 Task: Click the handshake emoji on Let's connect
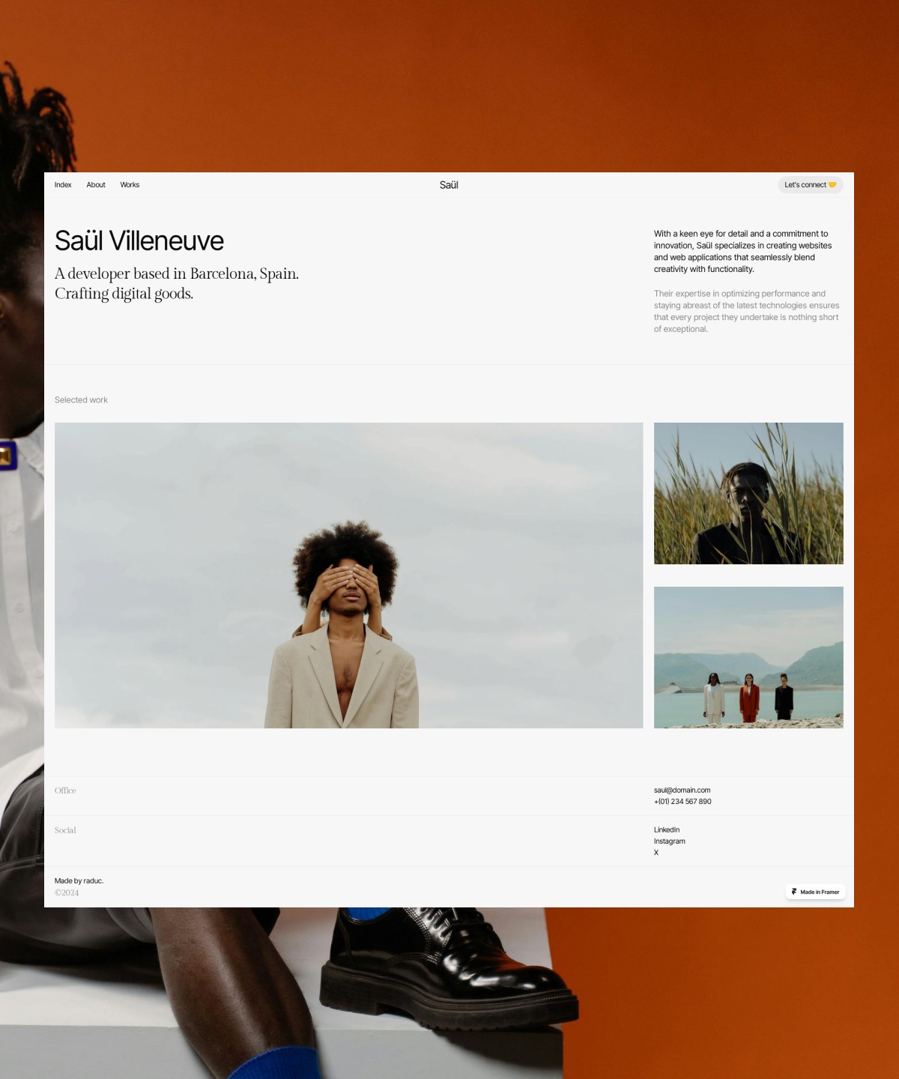click(832, 185)
